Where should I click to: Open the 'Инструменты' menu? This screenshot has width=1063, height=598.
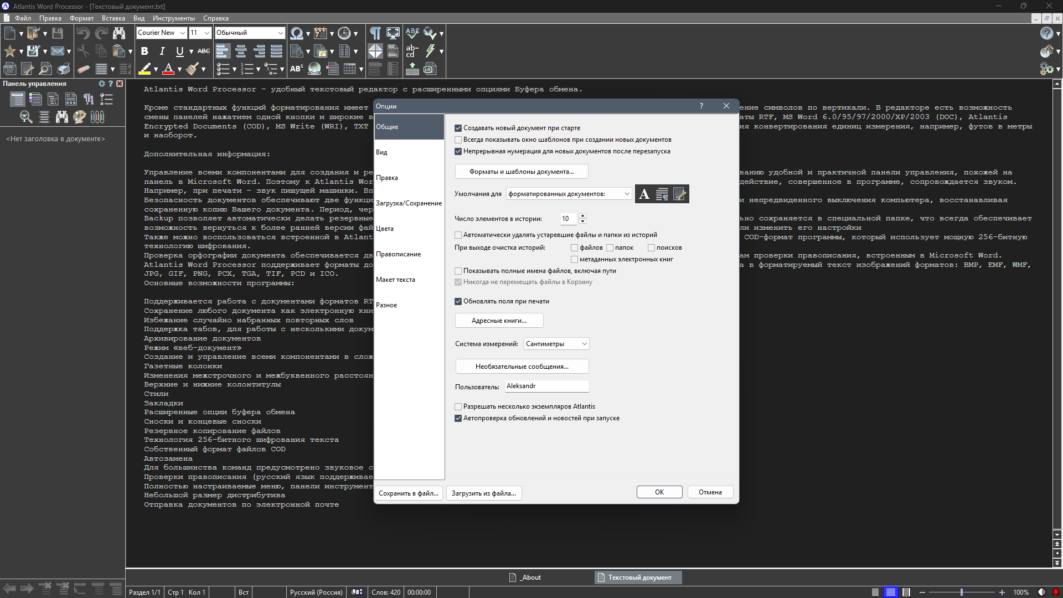point(174,18)
